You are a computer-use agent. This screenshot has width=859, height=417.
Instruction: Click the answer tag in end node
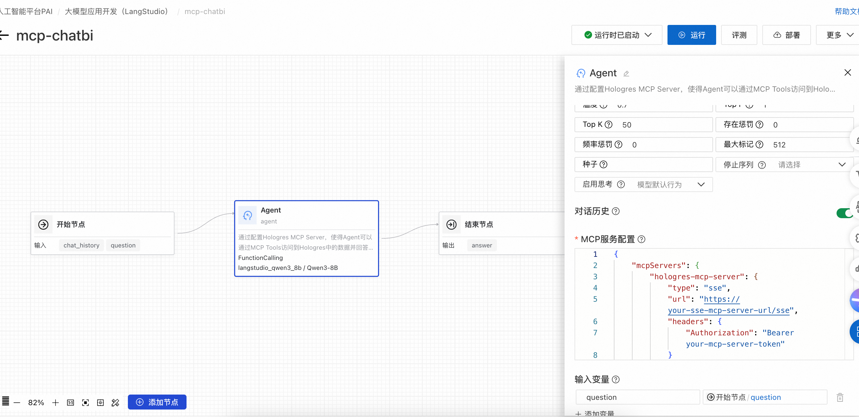(482, 246)
